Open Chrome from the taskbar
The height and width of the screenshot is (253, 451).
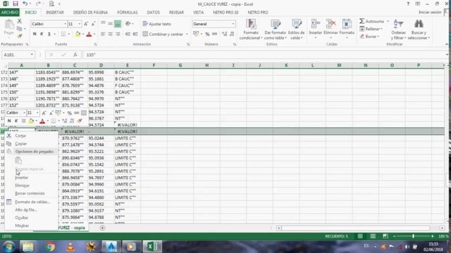click(49, 247)
